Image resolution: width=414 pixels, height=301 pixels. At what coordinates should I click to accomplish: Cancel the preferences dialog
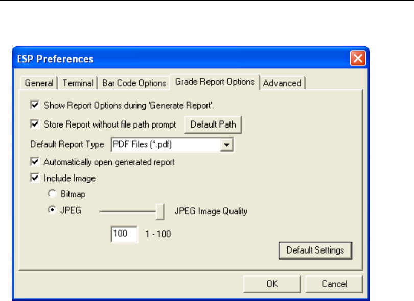[x=334, y=284]
